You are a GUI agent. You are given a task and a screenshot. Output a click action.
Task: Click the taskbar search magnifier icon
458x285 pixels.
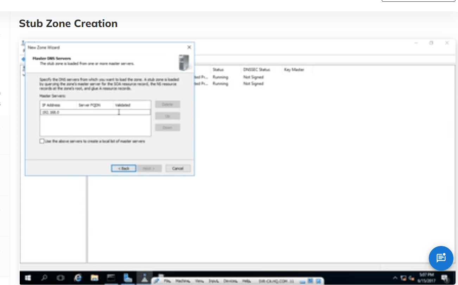pyautogui.click(x=45, y=278)
